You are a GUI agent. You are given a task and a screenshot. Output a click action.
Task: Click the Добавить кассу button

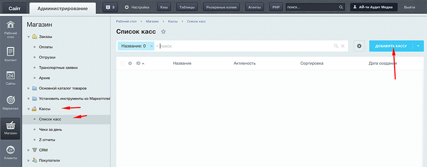pos(391,46)
